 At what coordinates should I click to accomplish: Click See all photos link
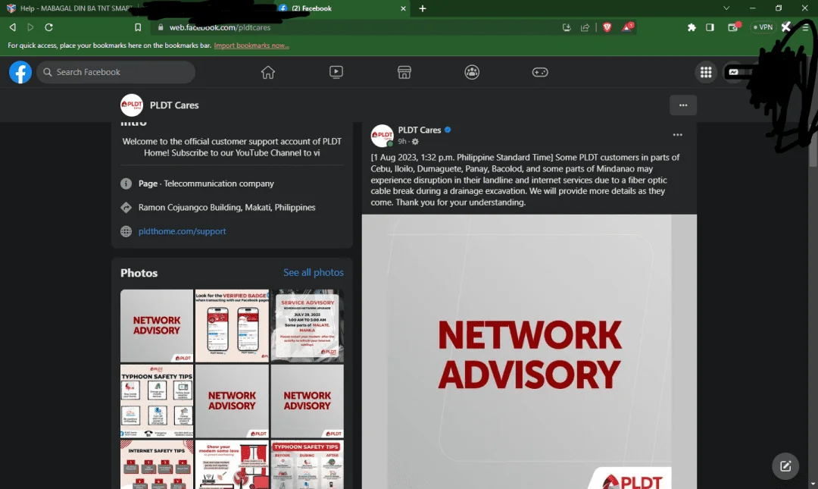pos(314,272)
